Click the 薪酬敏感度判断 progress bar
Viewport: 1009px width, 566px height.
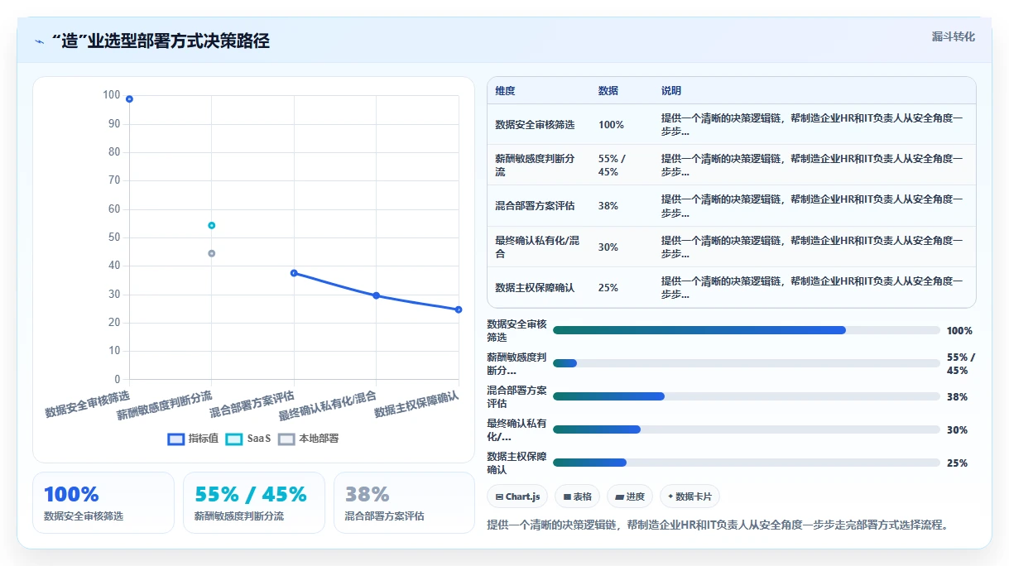tap(747, 363)
